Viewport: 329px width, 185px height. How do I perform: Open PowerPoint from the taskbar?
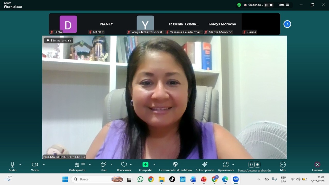pyautogui.click(x=204, y=179)
